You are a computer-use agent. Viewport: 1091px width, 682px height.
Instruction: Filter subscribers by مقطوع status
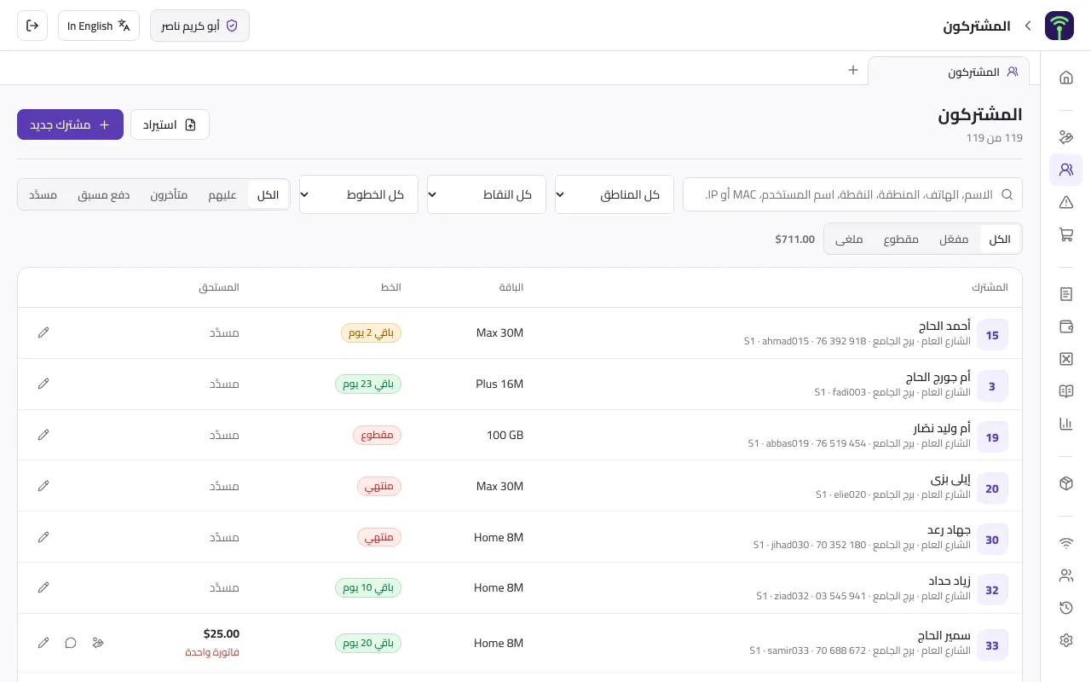point(901,240)
